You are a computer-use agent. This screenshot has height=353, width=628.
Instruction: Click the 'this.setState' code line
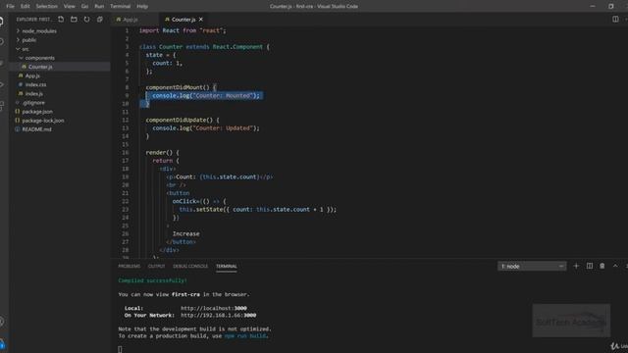257,209
